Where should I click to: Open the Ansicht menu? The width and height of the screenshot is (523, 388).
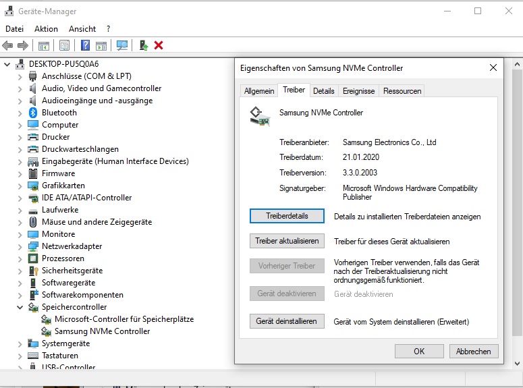click(x=82, y=29)
